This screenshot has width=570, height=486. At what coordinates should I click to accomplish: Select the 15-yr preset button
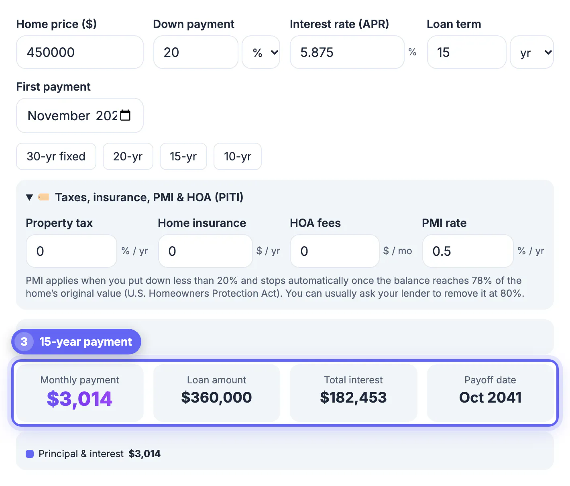[183, 156]
